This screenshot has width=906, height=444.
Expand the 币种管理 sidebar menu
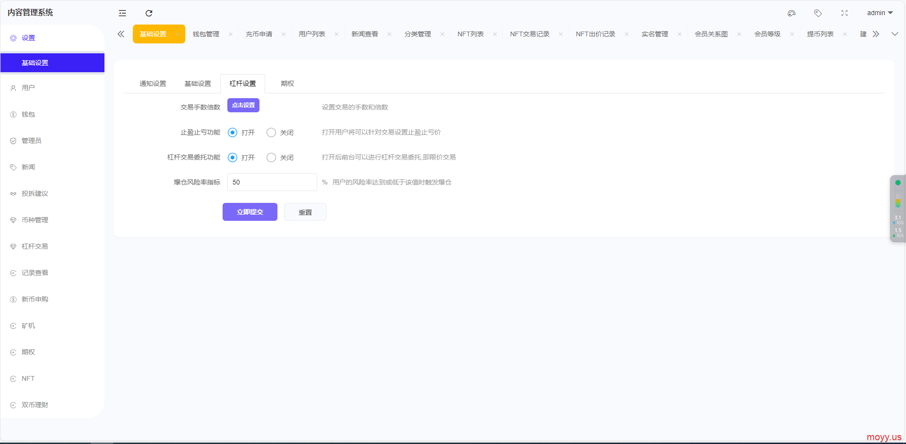coord(52,220)
